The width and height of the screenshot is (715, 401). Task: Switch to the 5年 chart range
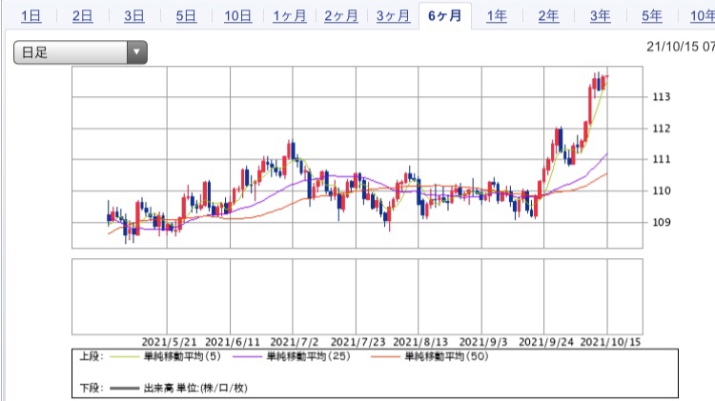[652, 16]
